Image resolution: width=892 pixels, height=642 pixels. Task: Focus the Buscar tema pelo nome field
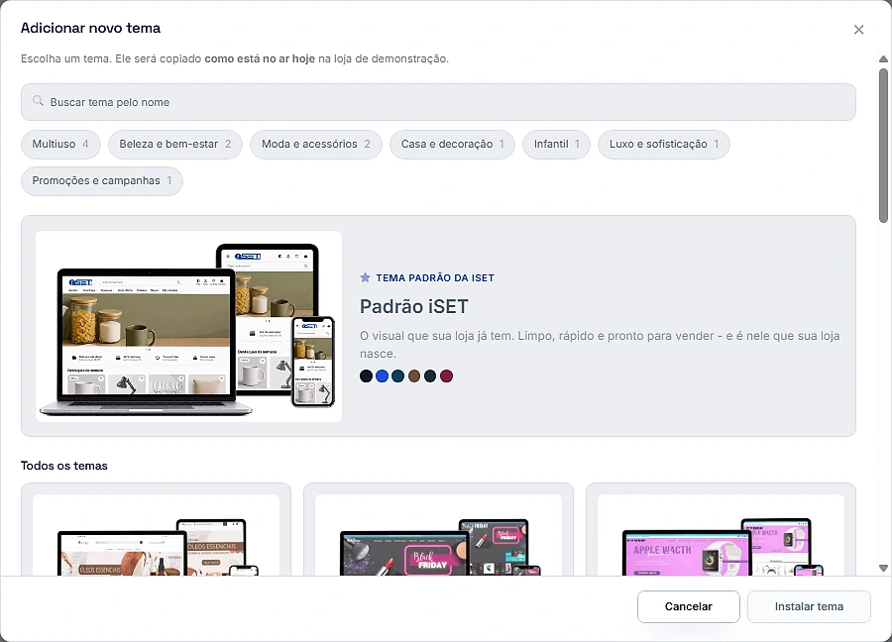[x=438, y=102]
